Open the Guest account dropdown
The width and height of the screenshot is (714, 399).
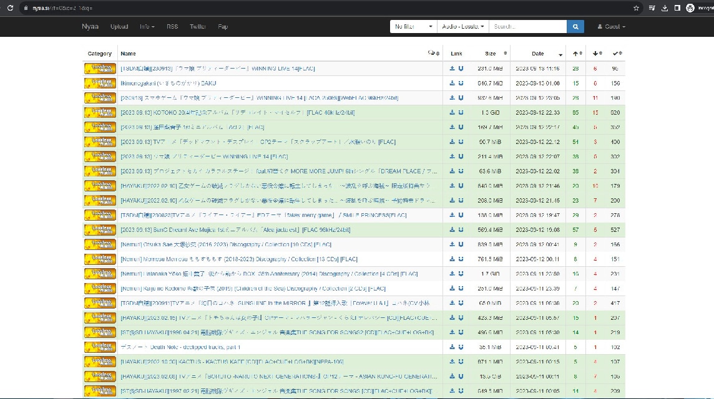(x=612, y=27)
